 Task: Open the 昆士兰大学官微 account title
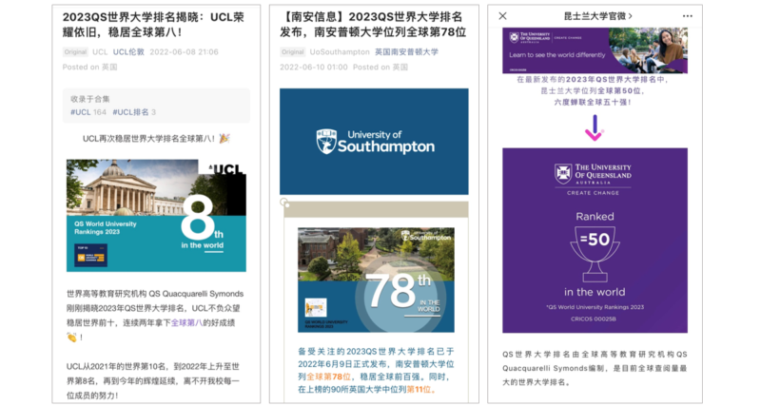595,16
